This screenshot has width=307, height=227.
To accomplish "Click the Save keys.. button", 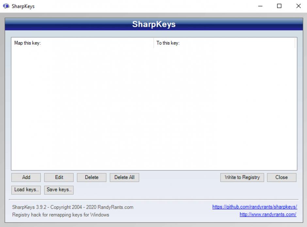I will point(59,190).
